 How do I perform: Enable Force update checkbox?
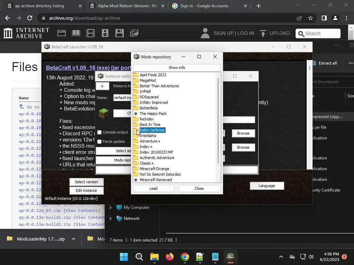coord(99,141)
